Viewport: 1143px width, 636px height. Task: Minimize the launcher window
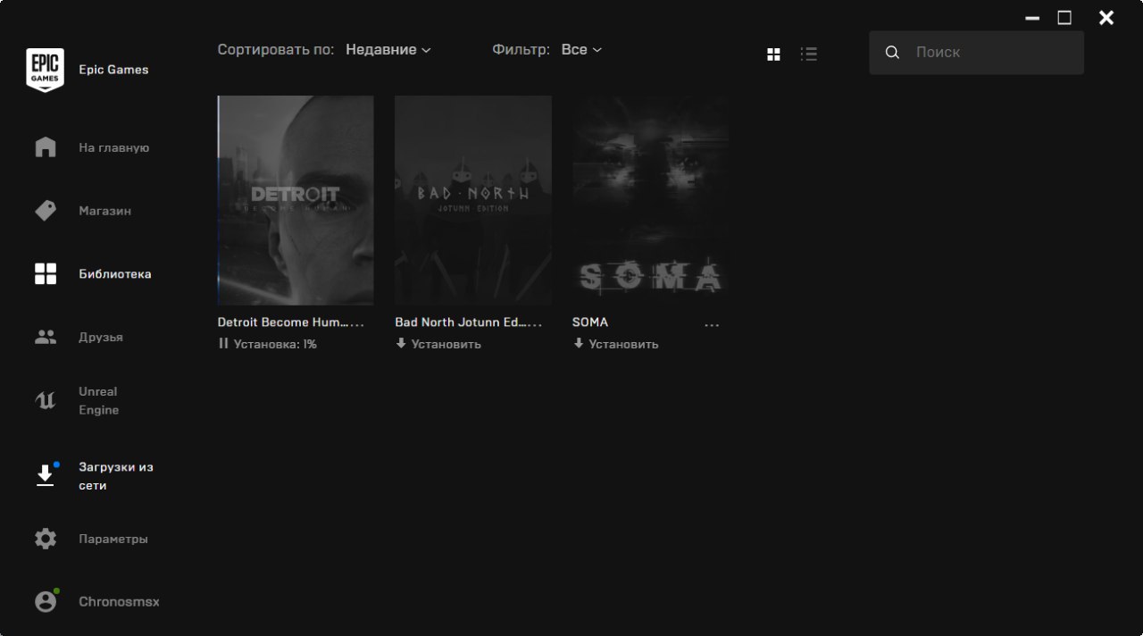coord(1032,18)
